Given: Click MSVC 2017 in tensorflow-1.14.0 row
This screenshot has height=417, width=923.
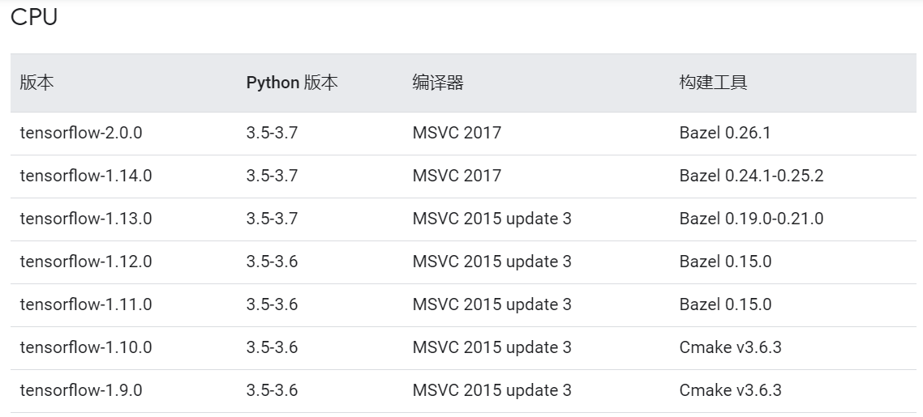Looking at the screenshot, I should tap(457, 176).
